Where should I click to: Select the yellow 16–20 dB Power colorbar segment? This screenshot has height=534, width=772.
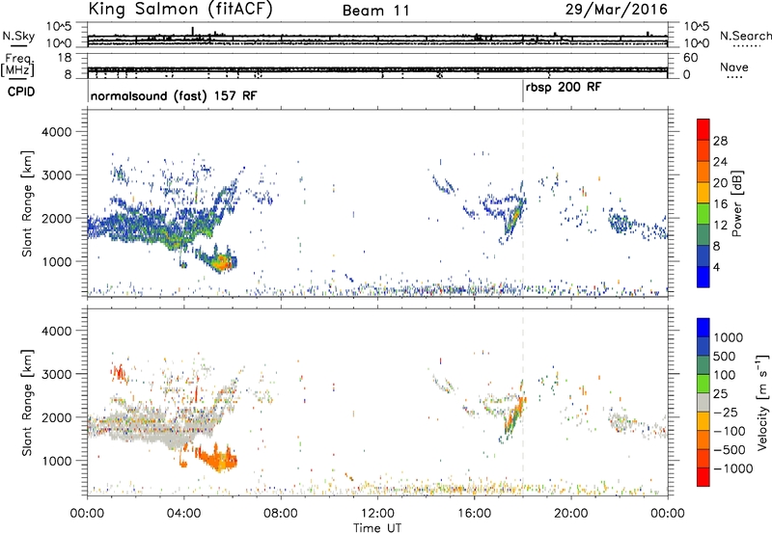coord(703,192)
